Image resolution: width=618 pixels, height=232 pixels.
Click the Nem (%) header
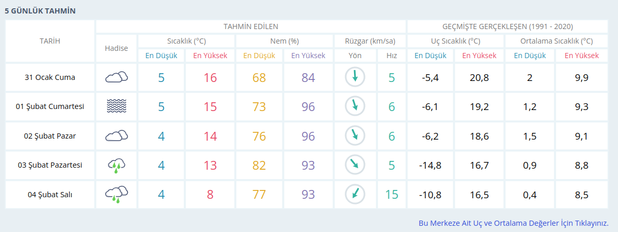[x=284, y=41]
